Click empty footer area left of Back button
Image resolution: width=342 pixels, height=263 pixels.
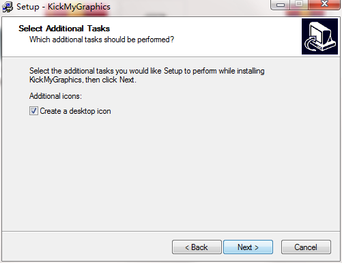pyautogui.click(x=87, y=247)
